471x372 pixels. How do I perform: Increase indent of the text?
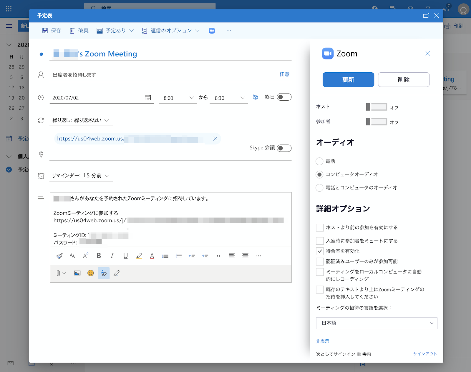click(x=205, y=256)
